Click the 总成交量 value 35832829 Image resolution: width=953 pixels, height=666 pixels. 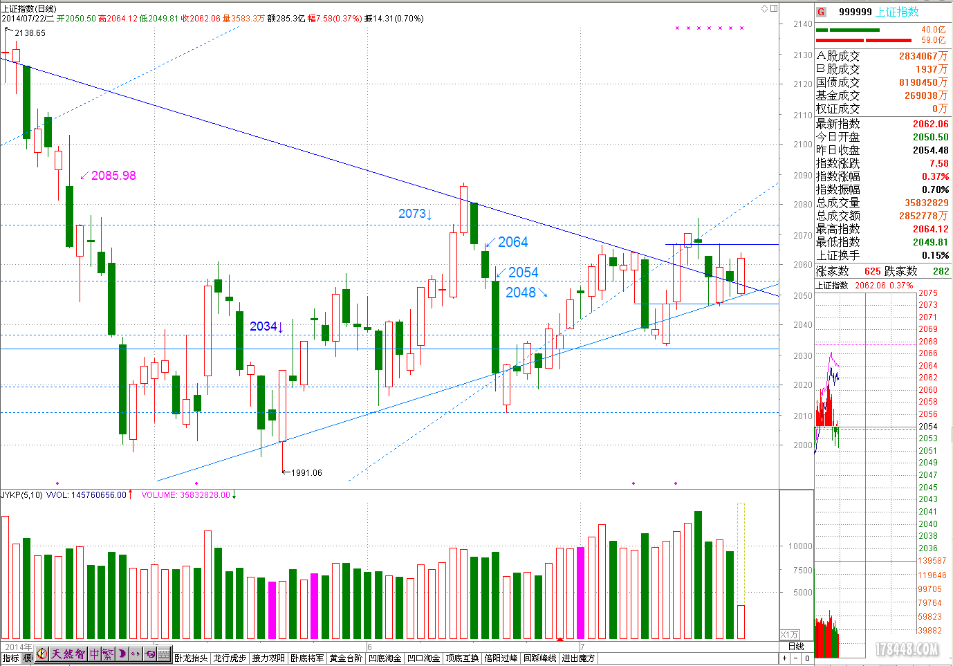point(927,203)
